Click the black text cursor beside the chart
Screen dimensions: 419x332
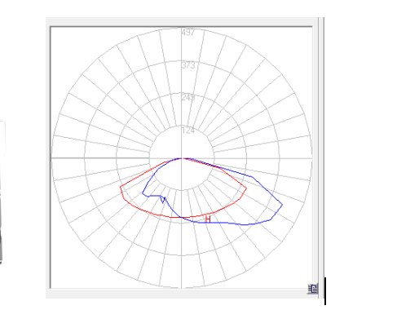tap(325, 291)
